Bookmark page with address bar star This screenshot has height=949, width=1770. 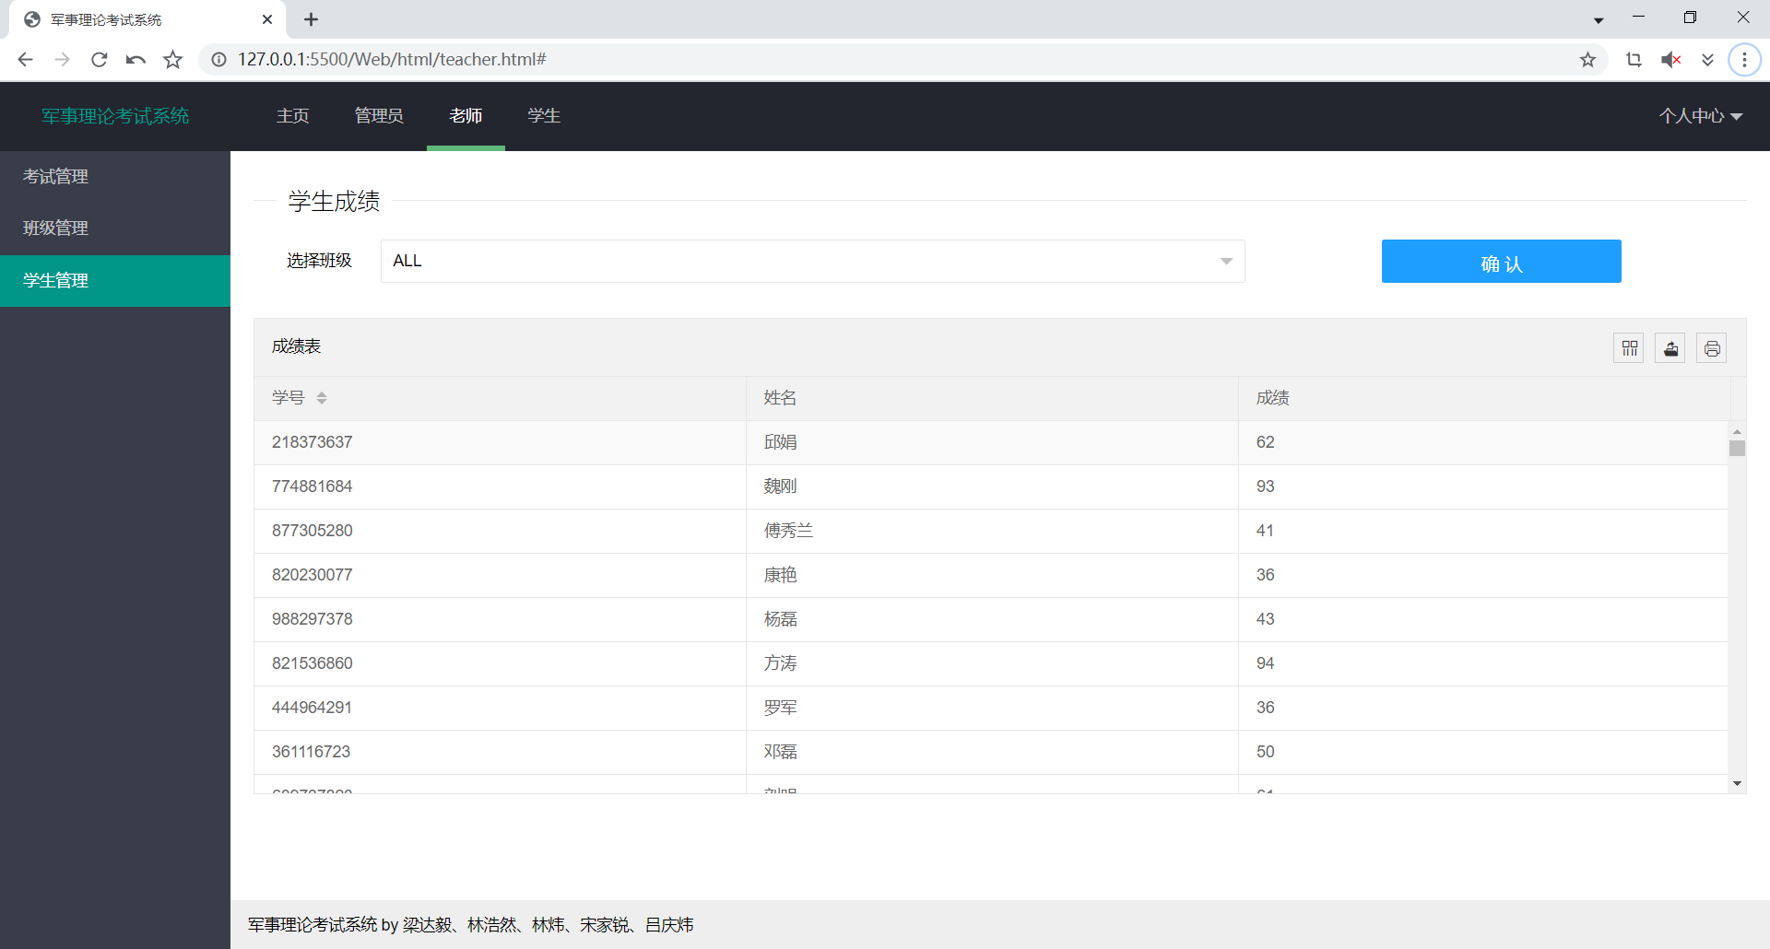(1587, 60)
